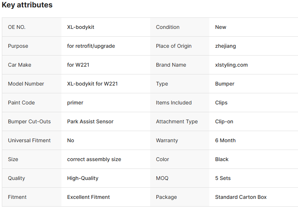The image size is (298, 207).
Task: Click the Black color value
Action: [222, 159]
